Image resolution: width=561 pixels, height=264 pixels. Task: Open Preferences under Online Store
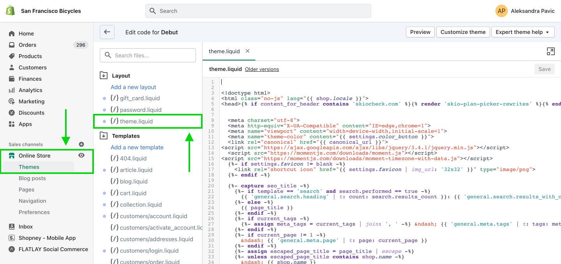pos(34,212)
